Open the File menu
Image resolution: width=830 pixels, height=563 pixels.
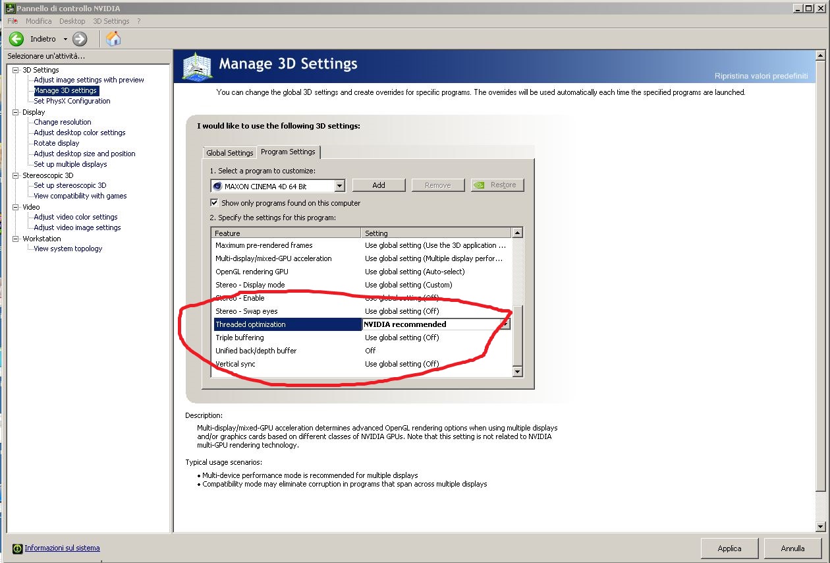13,21
